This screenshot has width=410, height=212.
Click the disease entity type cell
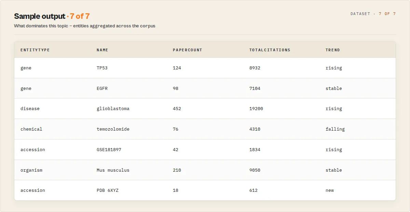(30, 109)
